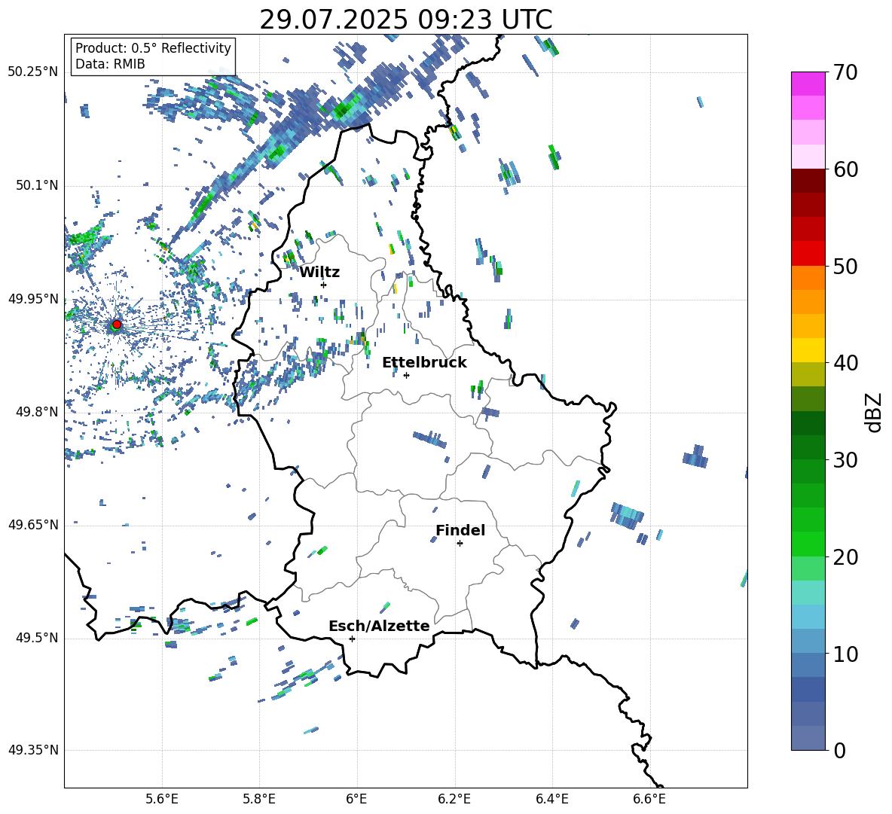The height and width of the screenshot is (814, 892).
Task: Click the 5.8°E longitude label
Action: [x=259, y=799]
